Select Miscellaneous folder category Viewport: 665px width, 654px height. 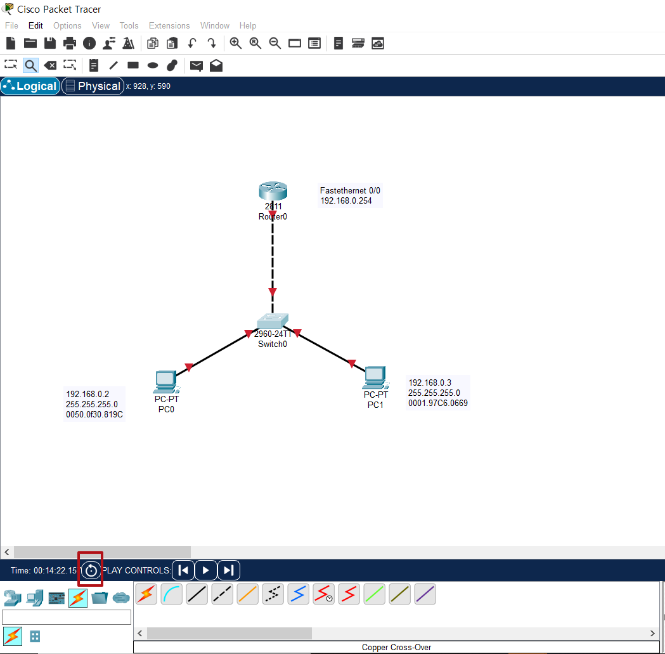(x=100, y=598)
